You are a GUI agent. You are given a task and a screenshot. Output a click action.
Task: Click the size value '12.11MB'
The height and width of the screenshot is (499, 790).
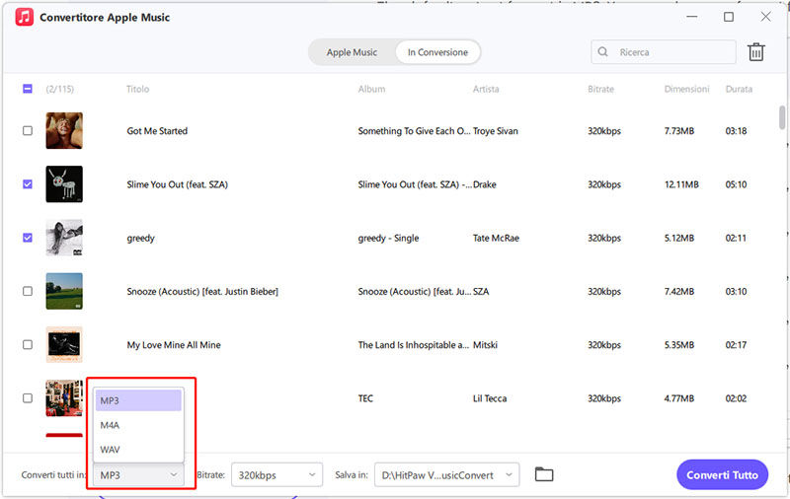(x=681, y=184)
